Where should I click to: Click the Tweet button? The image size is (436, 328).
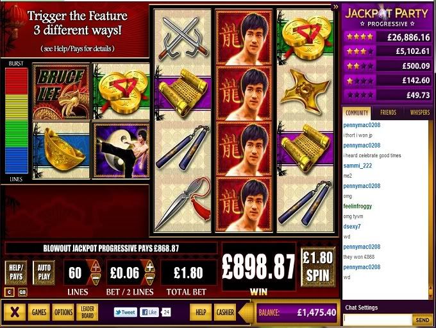pyautogui.click(x=126, y=312)
